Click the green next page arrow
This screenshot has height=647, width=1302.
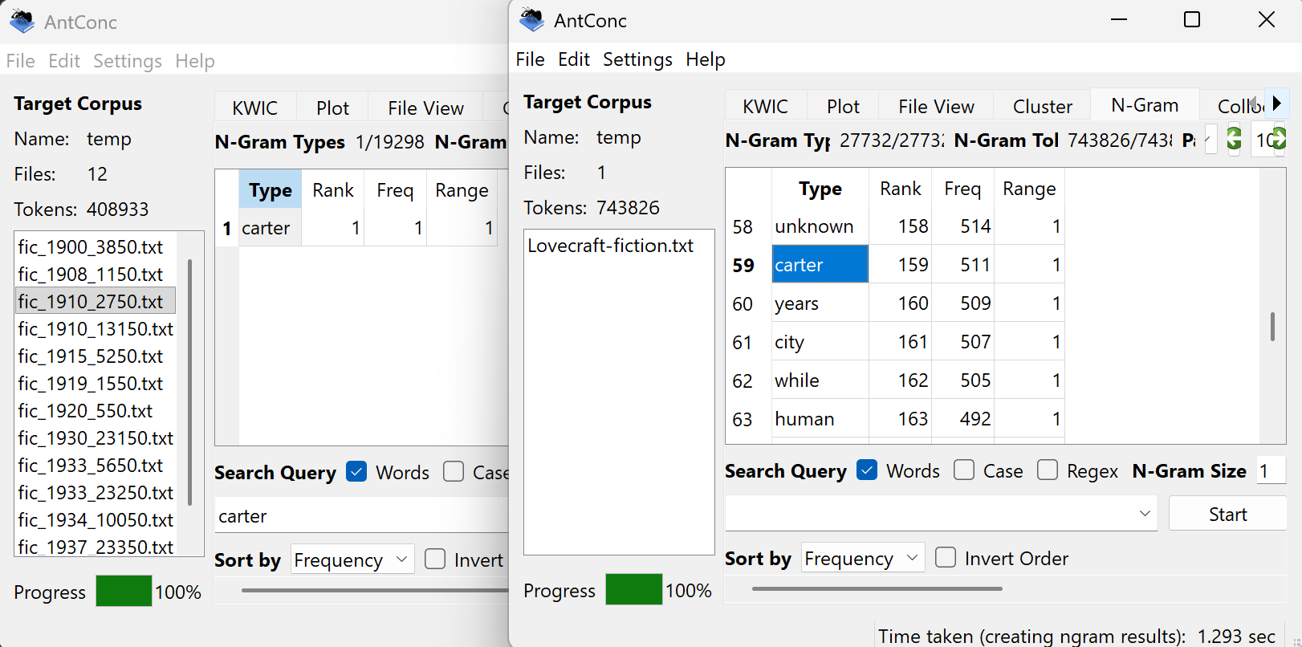pyautogui.click(x=1279, y=140)
